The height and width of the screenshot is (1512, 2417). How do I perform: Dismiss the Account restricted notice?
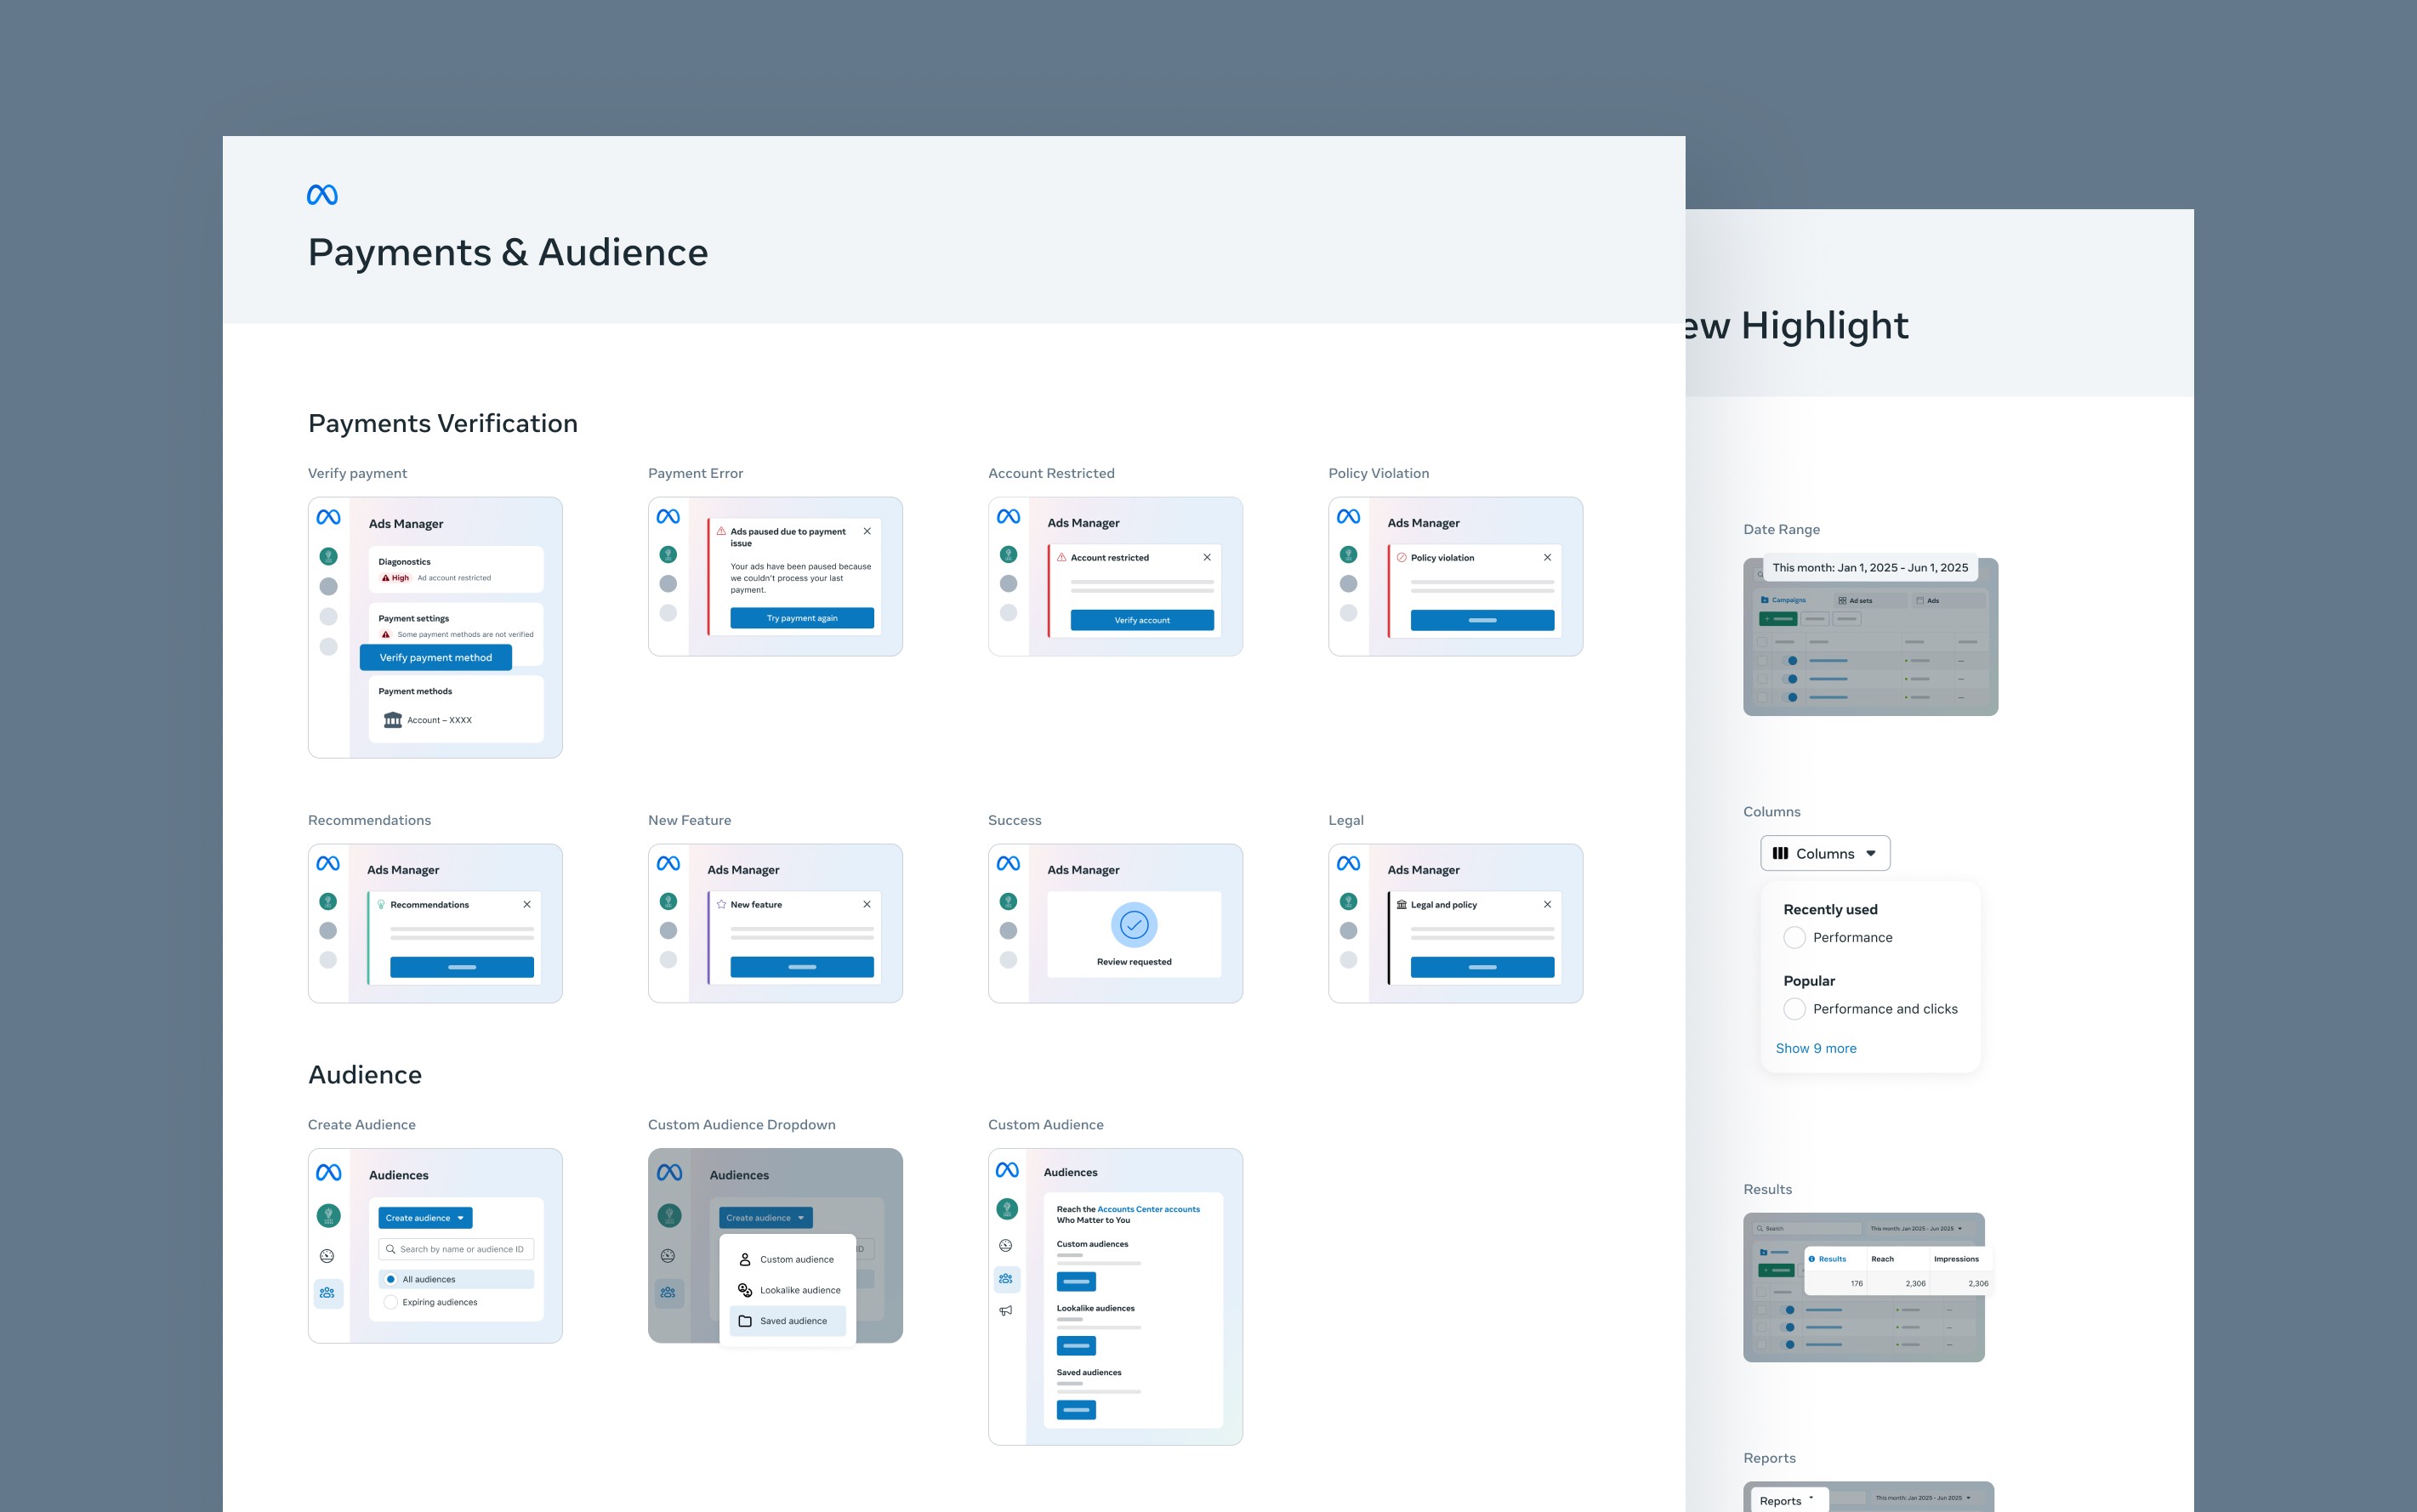click(x=1207, y=558)
